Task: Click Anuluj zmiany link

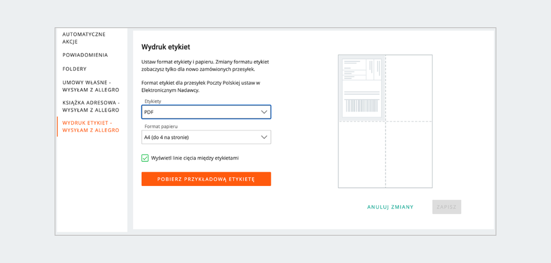Action: [390, 207]
